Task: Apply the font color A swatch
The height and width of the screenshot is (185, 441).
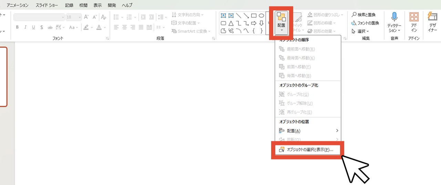Action: [99, 27]
